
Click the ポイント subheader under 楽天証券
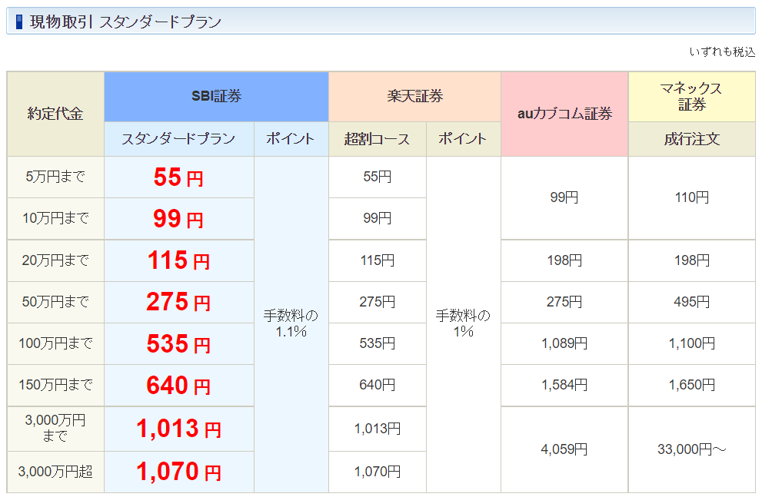point(464,139)
